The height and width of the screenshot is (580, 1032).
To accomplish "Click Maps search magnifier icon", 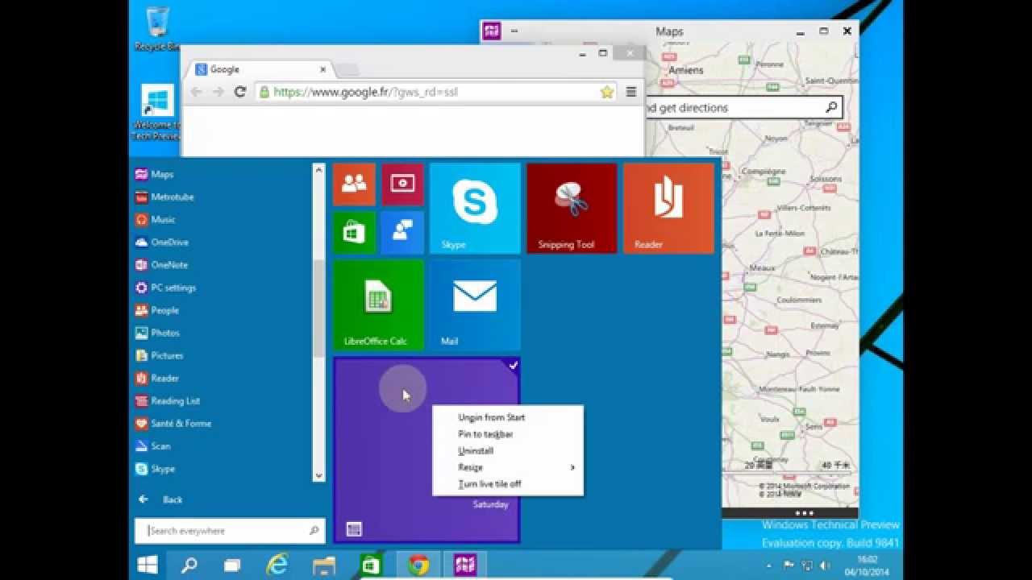I will (831, 107).
